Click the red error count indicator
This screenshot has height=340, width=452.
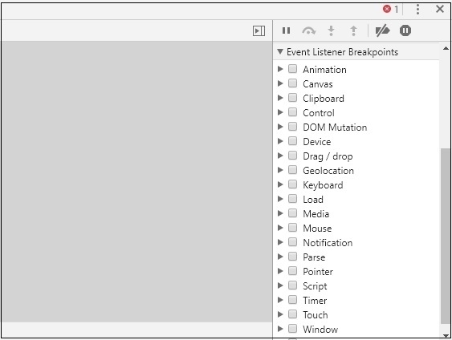pos(390,9)
